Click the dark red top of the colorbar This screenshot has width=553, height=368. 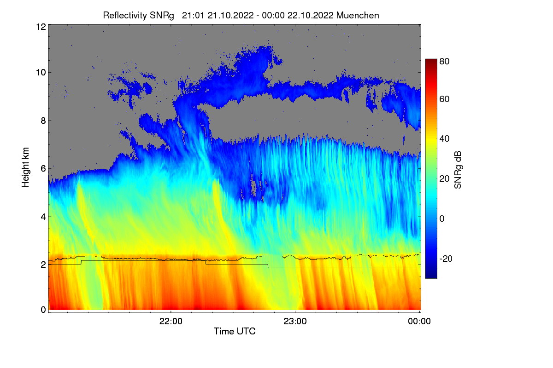pos(430,62)
